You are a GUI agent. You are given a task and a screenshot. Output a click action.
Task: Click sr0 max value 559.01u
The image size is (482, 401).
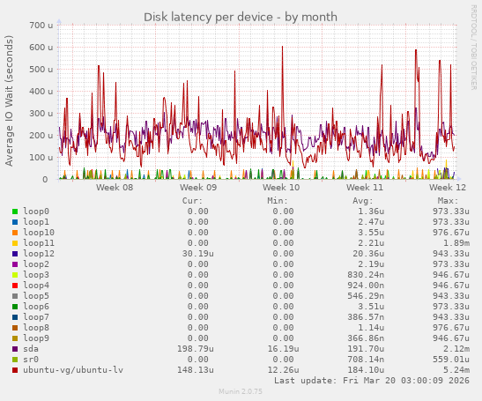[451, 360]
